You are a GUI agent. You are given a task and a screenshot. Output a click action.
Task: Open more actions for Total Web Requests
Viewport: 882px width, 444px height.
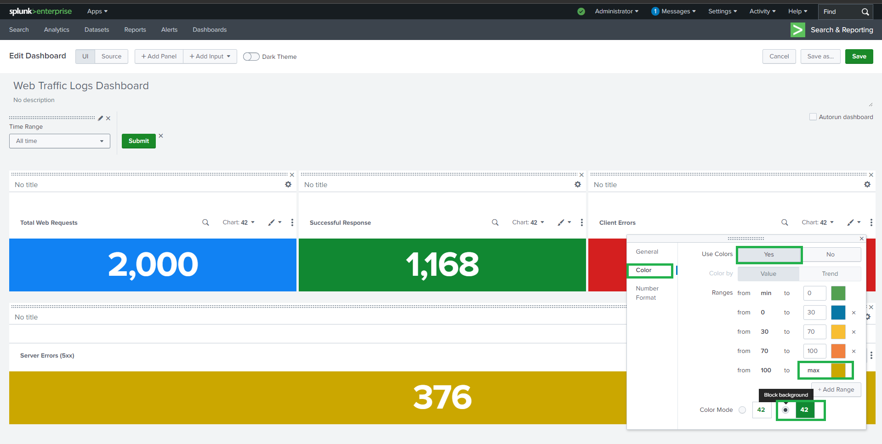coord(292,222)
